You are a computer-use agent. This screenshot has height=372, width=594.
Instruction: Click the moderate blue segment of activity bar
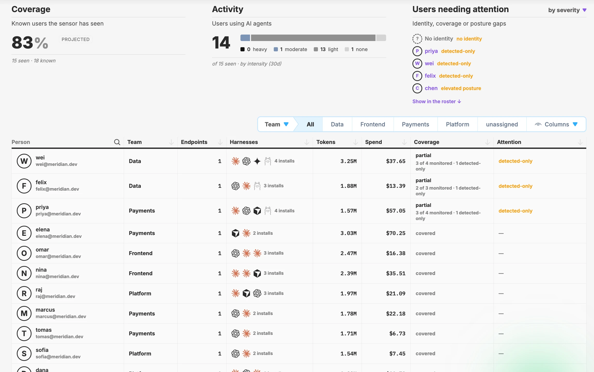pyautogui.click(x=245, y=38)
